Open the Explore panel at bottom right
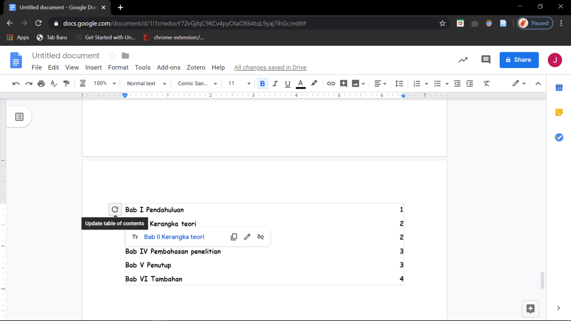Viewport: 571px width, 321px height. coord(530,308)
